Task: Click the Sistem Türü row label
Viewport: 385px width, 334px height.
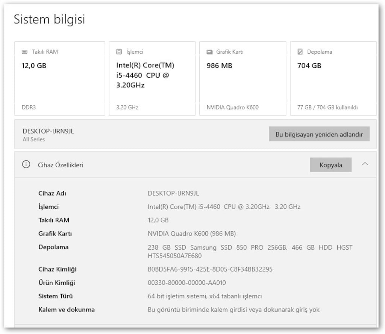Action: click(x=56, y=296)
